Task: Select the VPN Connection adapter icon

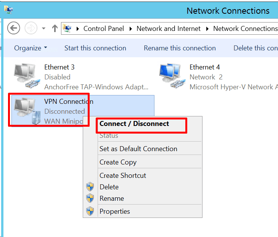Action: click(x=27, y=111)
